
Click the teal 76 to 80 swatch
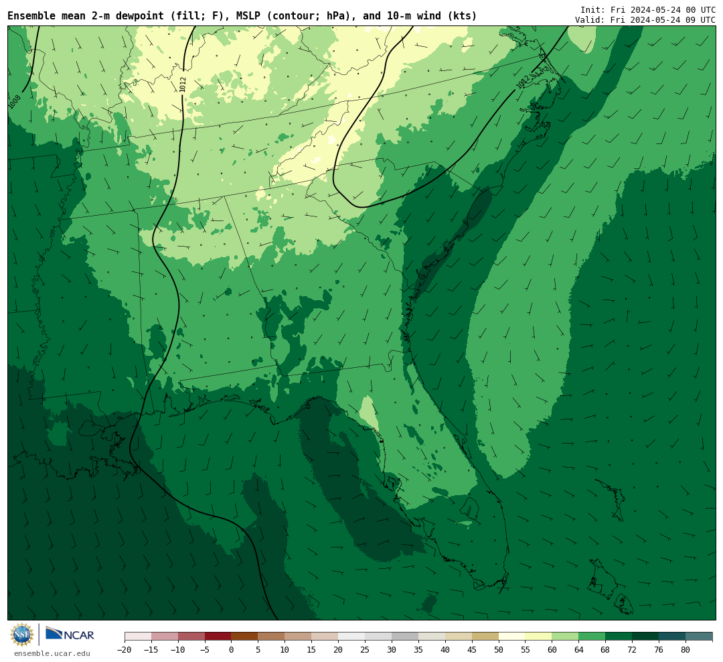click(672, 637)
